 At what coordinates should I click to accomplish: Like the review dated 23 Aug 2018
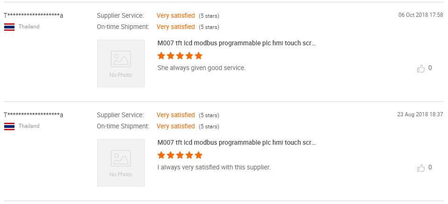421,168
